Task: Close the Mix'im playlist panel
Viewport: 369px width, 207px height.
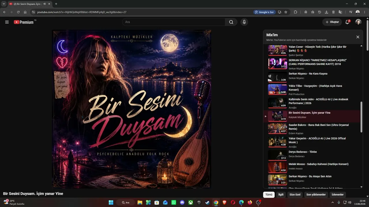Action: point(358,37)
